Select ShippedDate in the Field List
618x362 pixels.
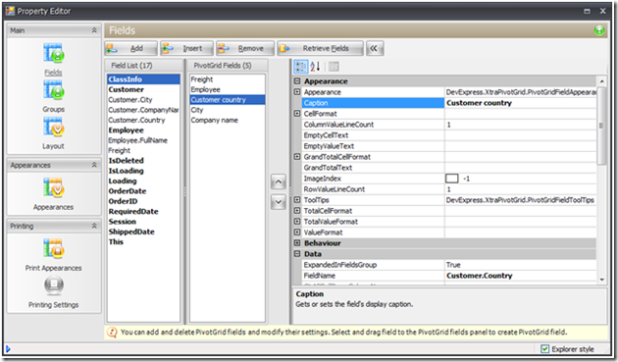tap(143, 232)
